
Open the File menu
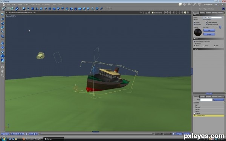coord(9,5)
